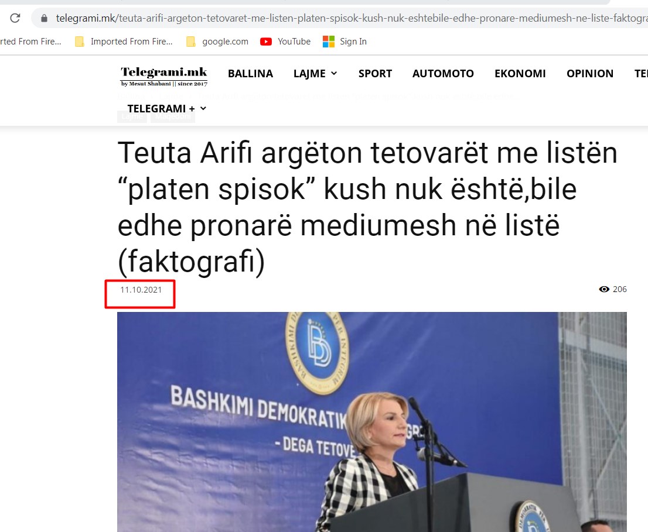
Task: Click the telegrami.mk URL in address bar
Action: pyautogui.click(x=352, y=18)
